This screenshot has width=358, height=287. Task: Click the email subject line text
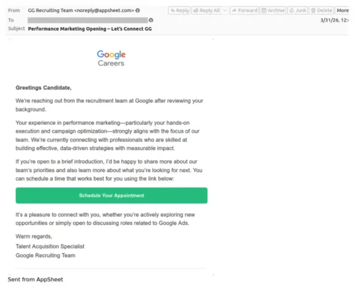tap(89, 29)
